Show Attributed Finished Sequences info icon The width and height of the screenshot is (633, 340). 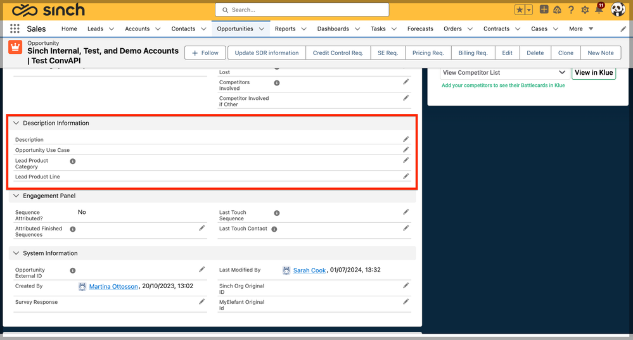[73, 229]
